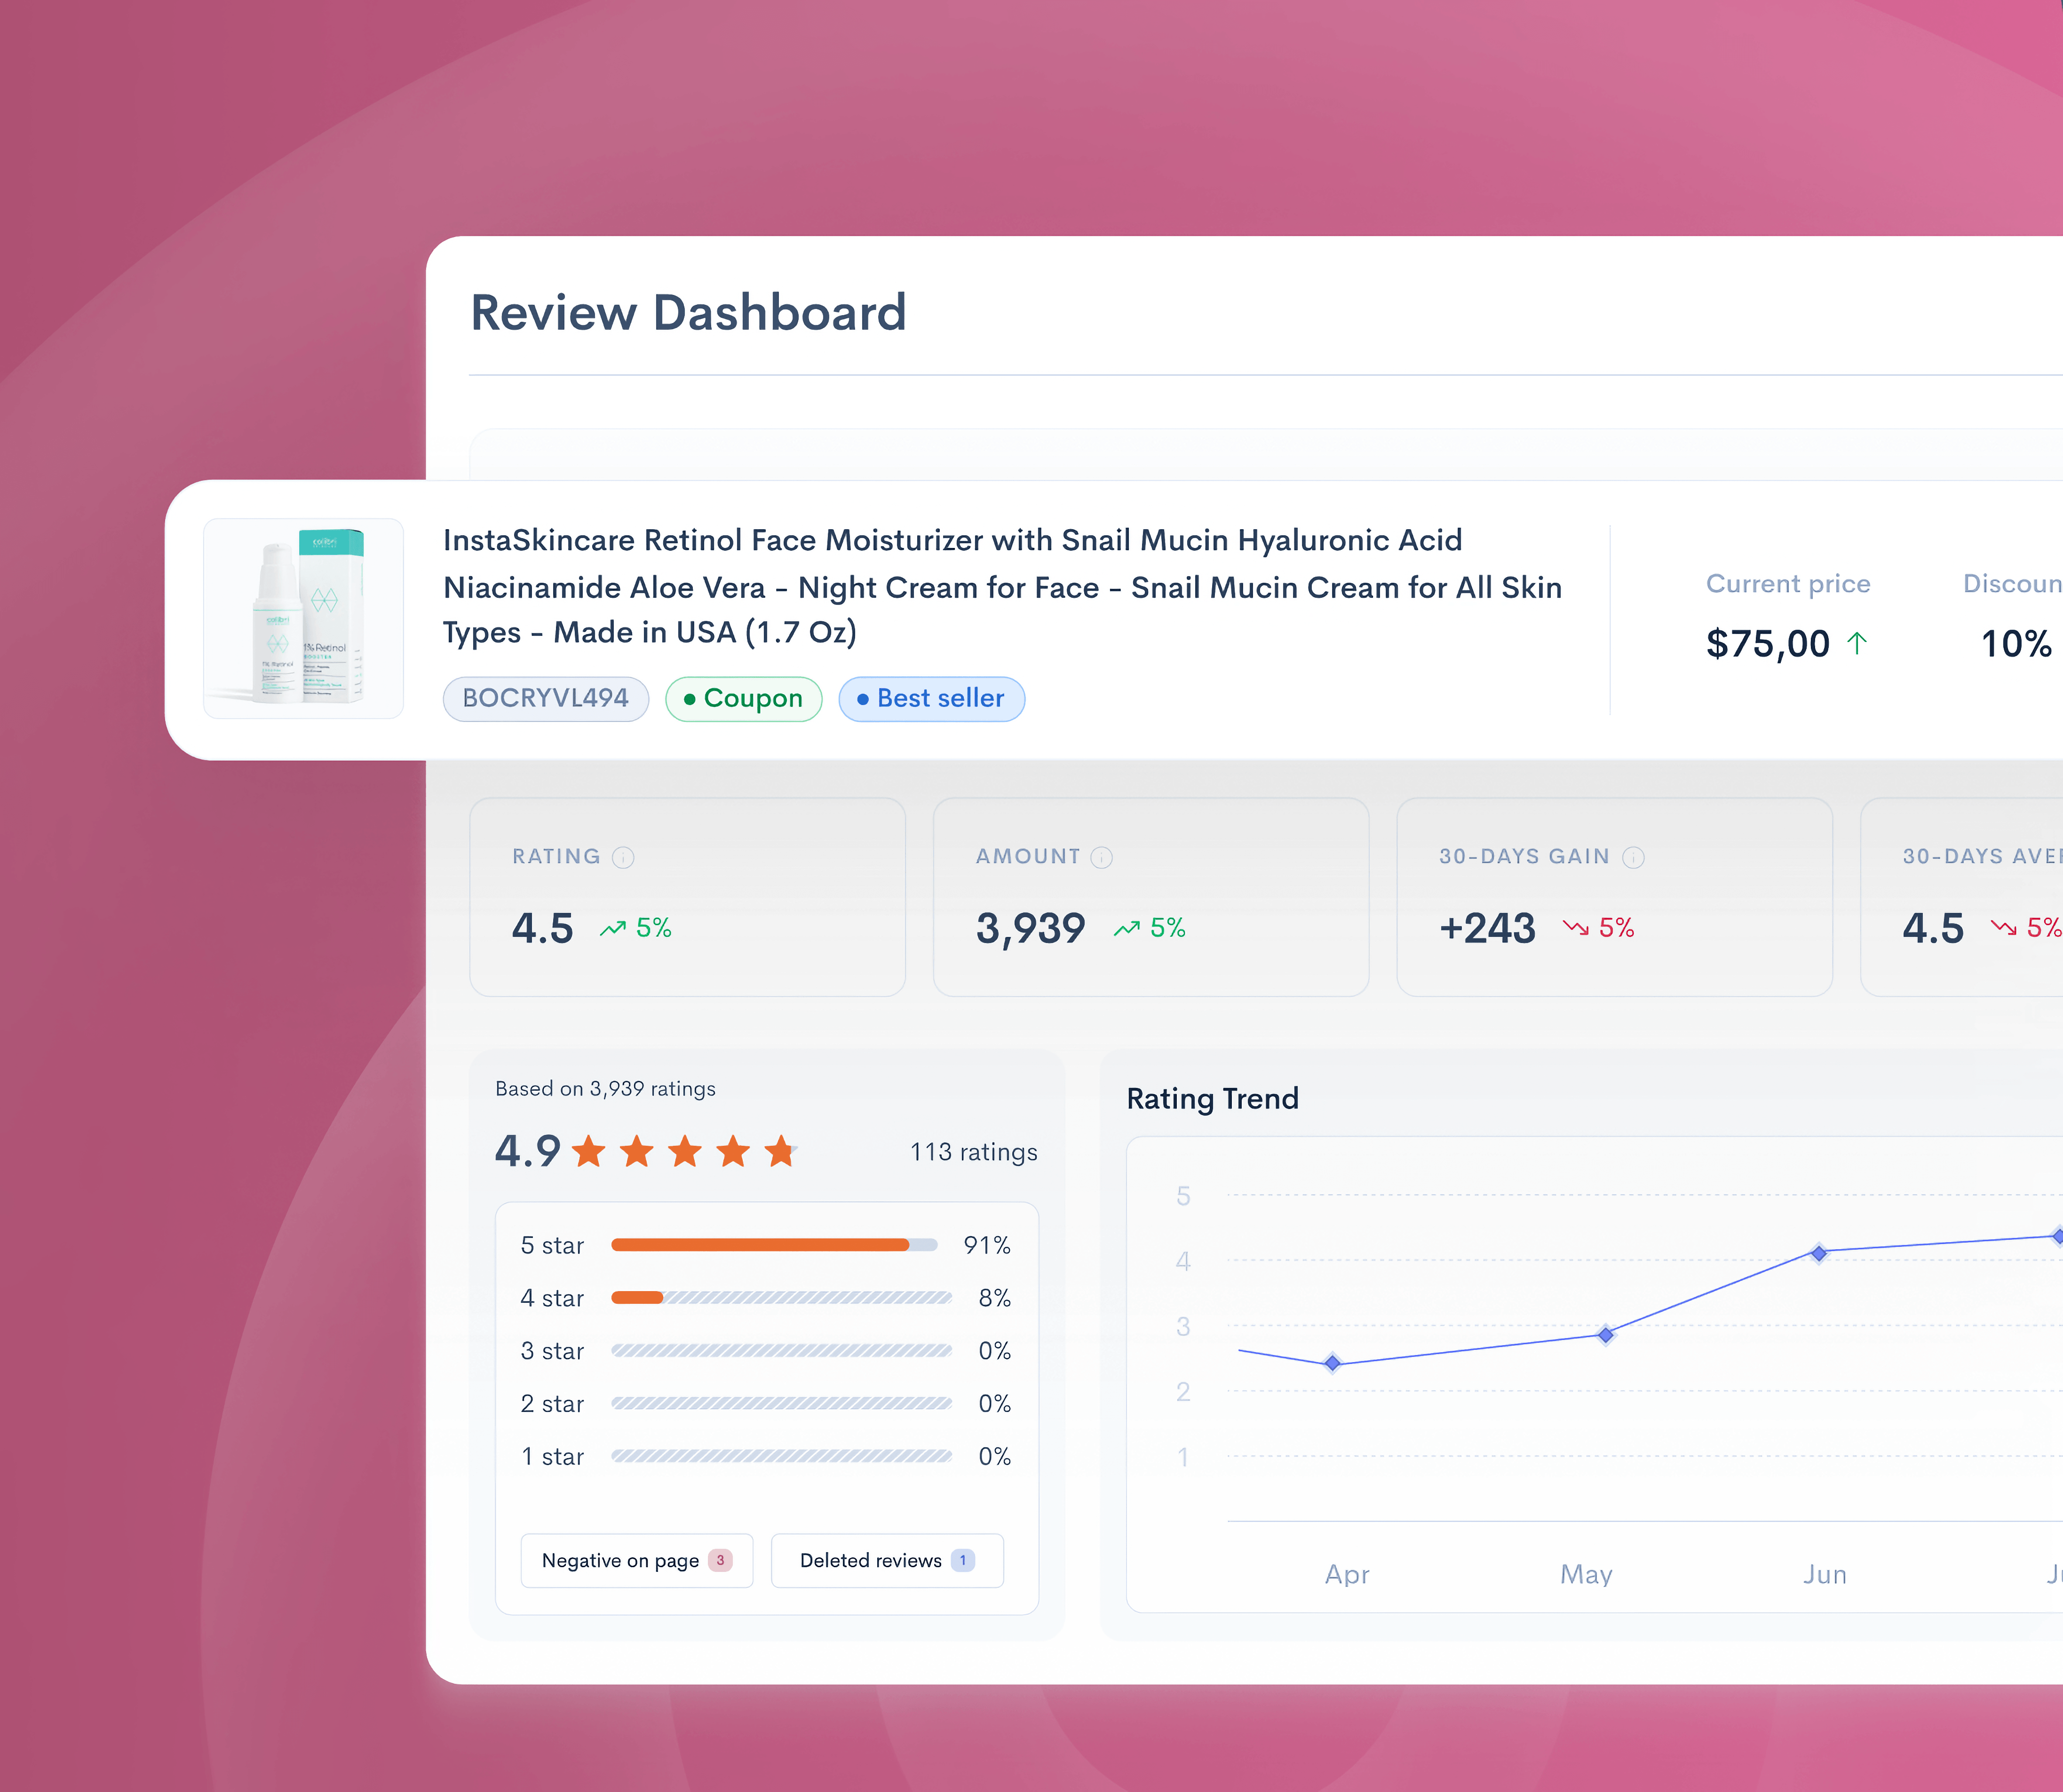This screenshot has height=1792, width=2063.
Task: Click the Jun axis label
Action: coord(1825,1575)
